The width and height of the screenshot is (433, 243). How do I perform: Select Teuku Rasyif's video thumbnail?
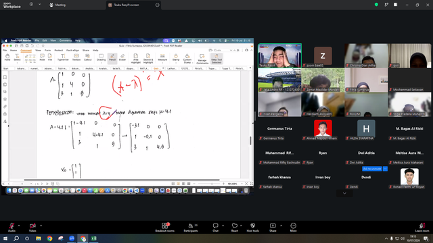tap(279, 55)
